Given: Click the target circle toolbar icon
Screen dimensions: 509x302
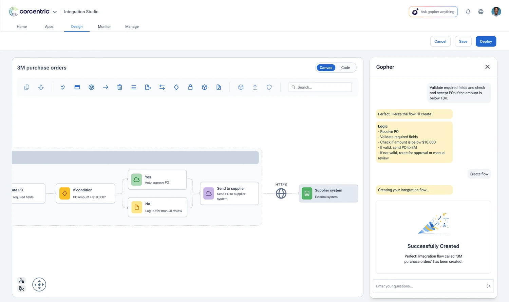Looking at the screenshot, I should tap(91, 87).
